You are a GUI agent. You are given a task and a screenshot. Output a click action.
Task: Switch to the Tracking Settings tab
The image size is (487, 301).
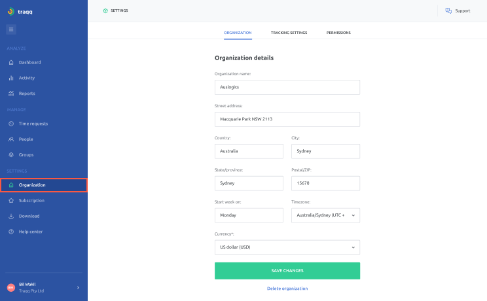click(x=289, y=33)
